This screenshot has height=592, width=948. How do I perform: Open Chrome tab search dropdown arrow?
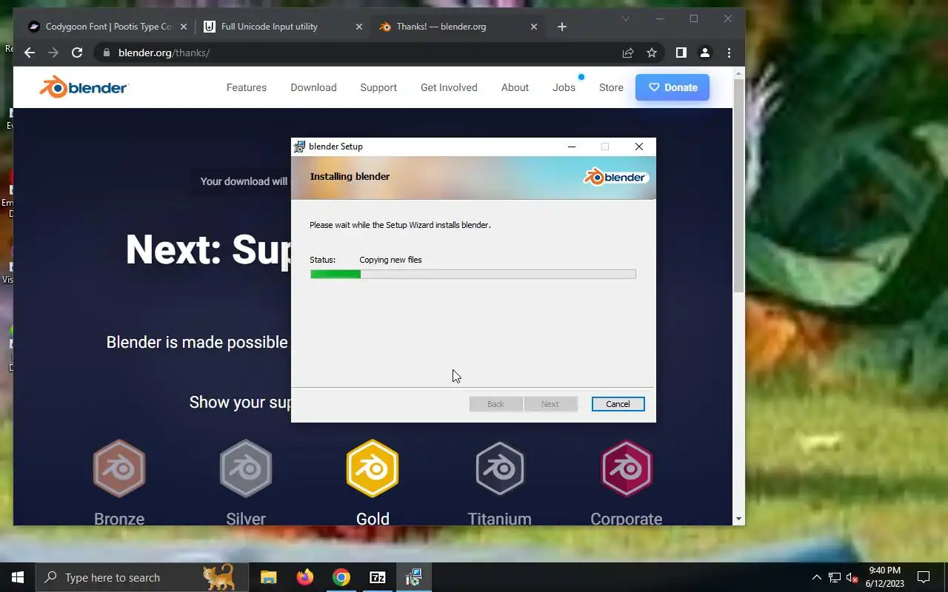pyautogui.click(x=625, y=18)
